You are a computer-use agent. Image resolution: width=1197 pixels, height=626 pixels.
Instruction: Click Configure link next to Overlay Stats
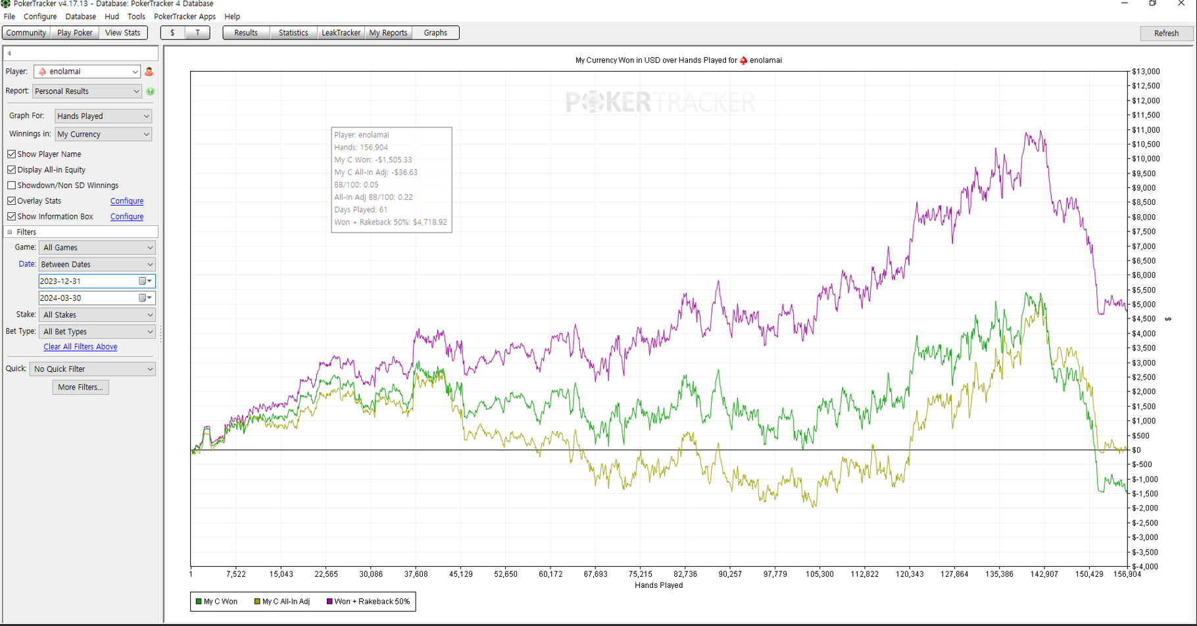click(127, 201)
